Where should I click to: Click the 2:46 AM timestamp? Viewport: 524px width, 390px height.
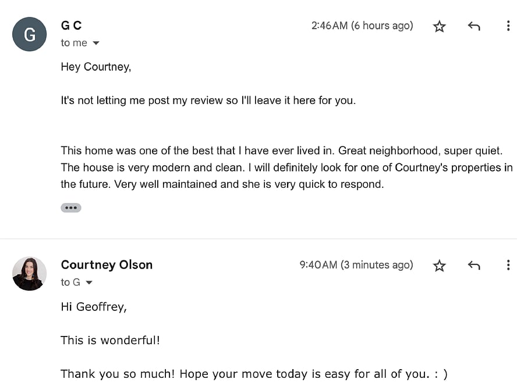pos(362,26)
